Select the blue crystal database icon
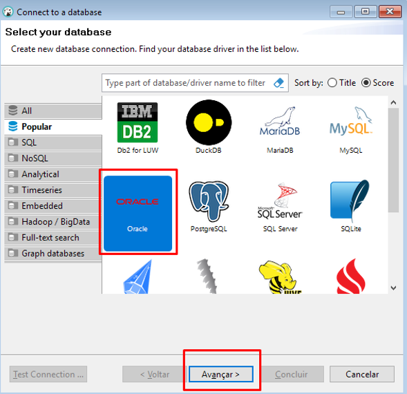407x394 pixels. click(138, 277)
